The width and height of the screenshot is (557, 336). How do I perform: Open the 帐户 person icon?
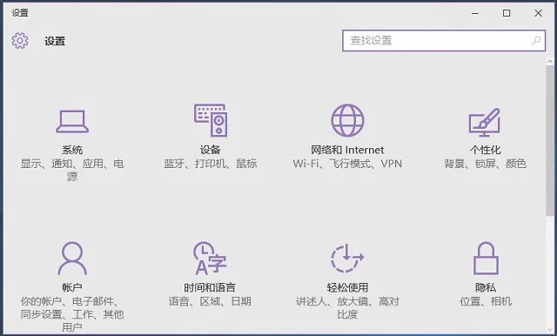click(72, 259)
